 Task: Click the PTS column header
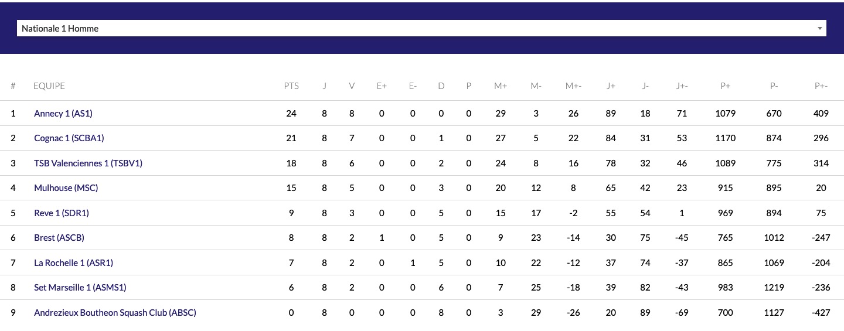pos(291,86)
